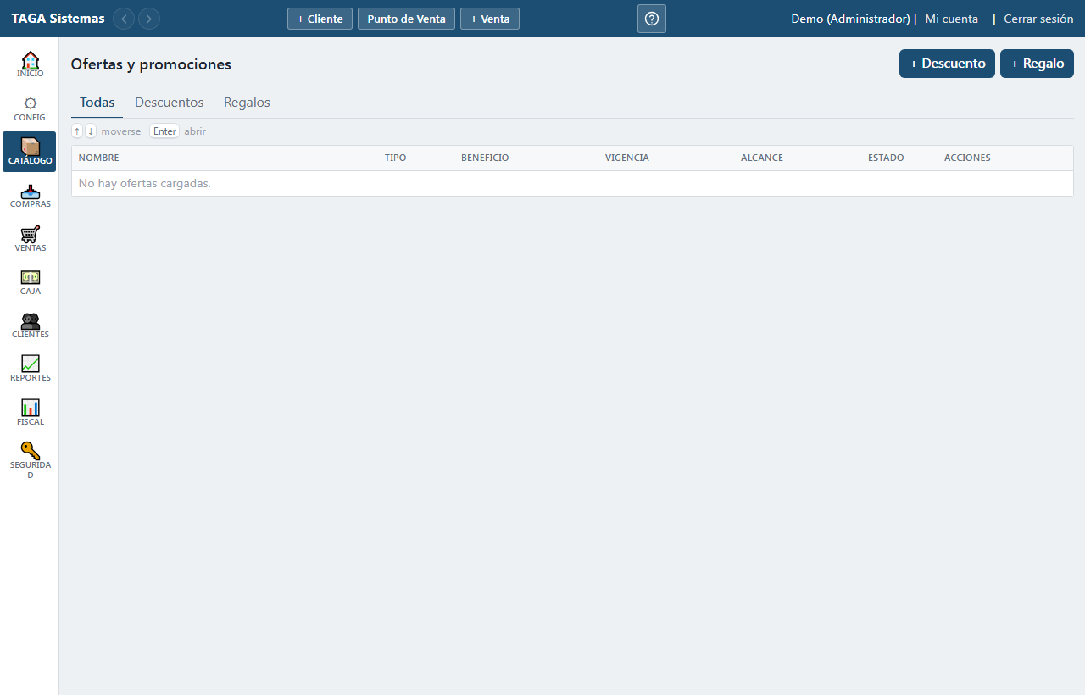Click the Acciones column header

(967, 158)
